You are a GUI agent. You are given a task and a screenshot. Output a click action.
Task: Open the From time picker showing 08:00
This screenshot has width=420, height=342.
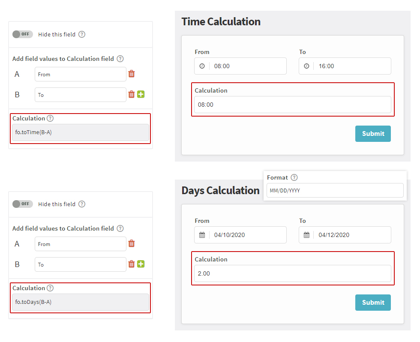pos(248,66)
